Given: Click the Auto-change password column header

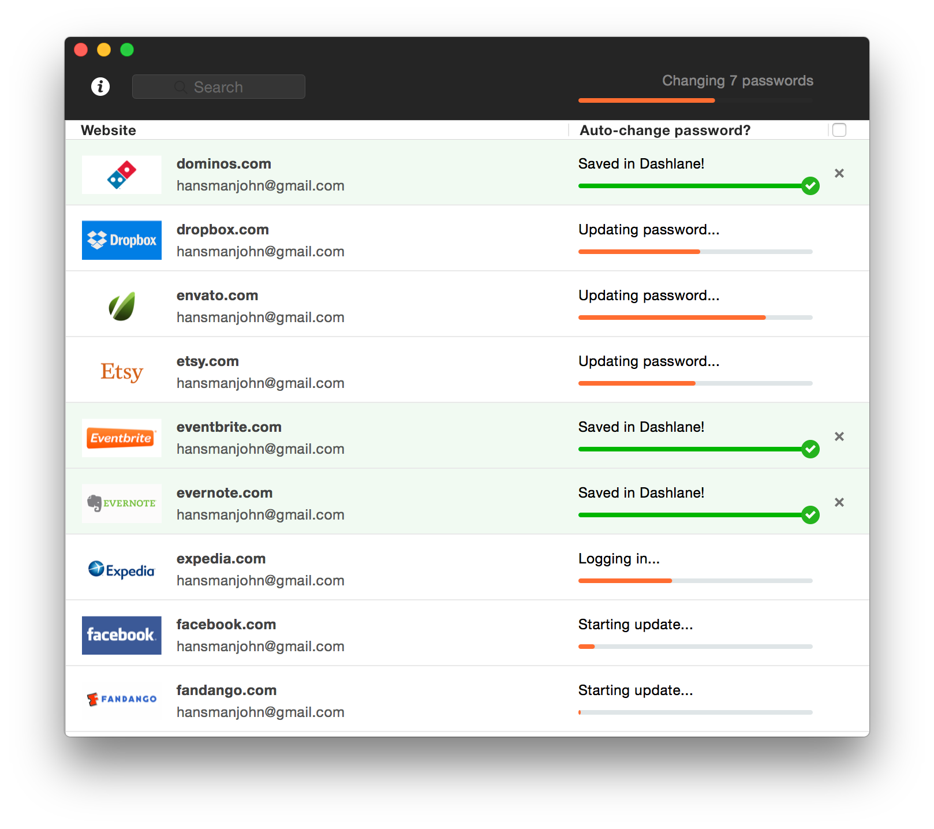Looking at the screenshot, I should (664, 130).
